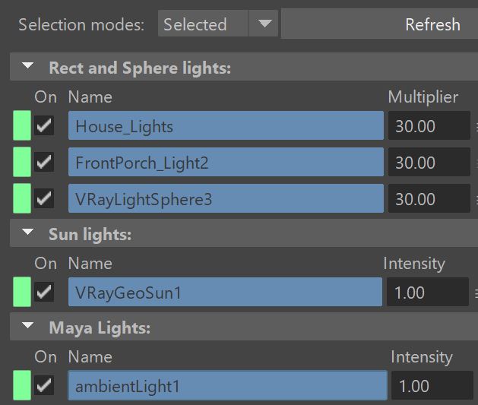Image resolution: width=478 pixels, height=405 pixels.
Task: Collapse the Sun lights section
Action: pyautogui.click(x=28, y=233)
